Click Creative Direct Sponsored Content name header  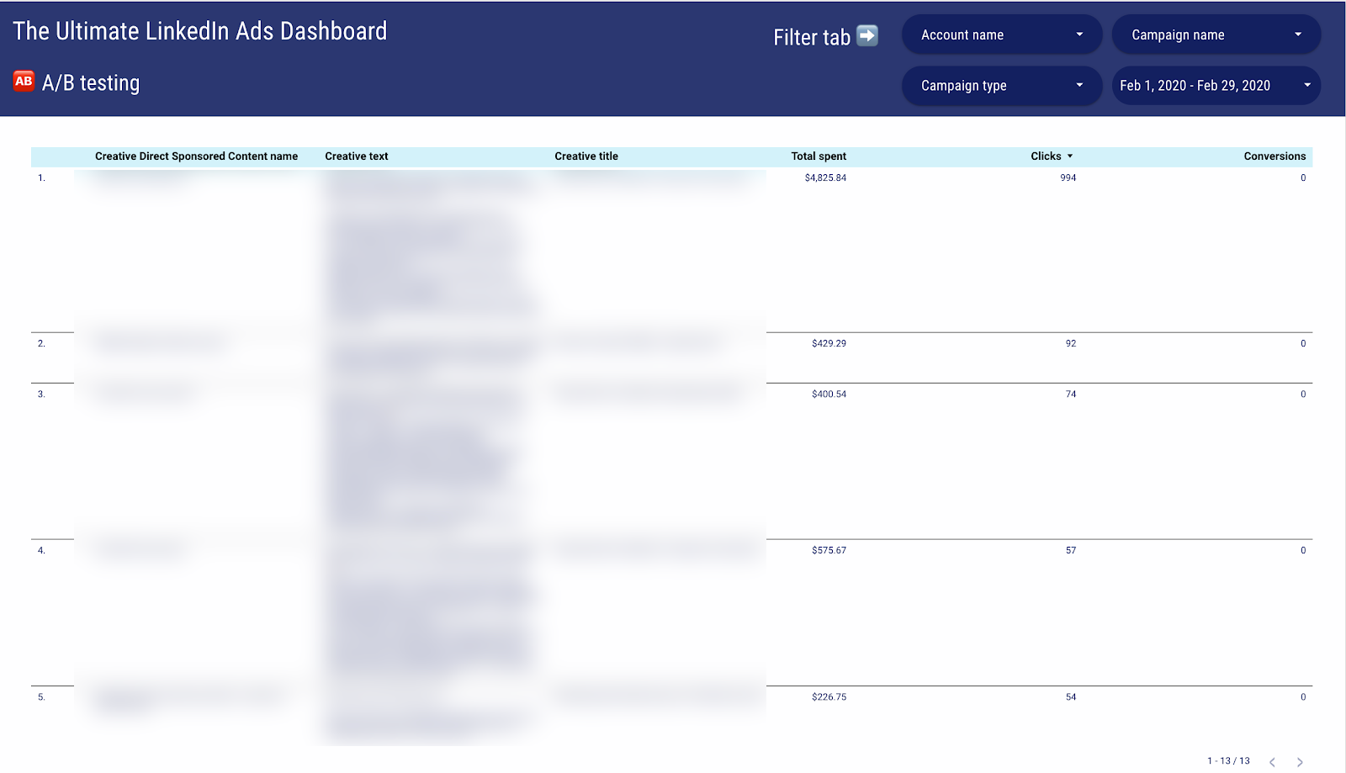(x=196, y=156)
